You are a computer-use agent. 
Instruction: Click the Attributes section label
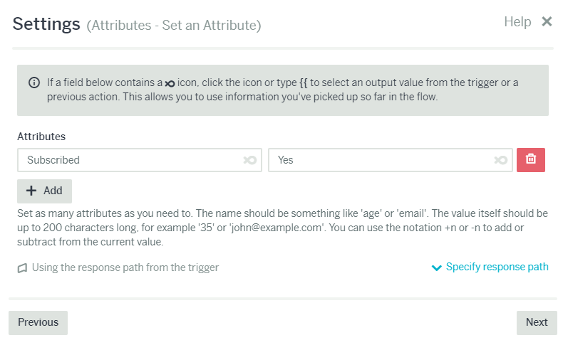[41, 137]
